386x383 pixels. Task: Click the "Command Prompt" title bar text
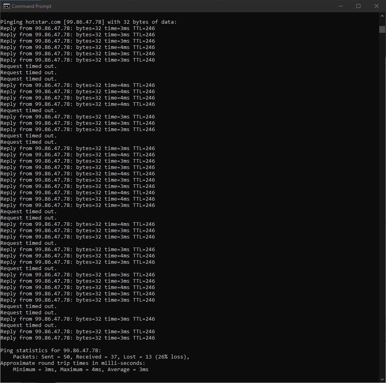(x=32, y=6)
